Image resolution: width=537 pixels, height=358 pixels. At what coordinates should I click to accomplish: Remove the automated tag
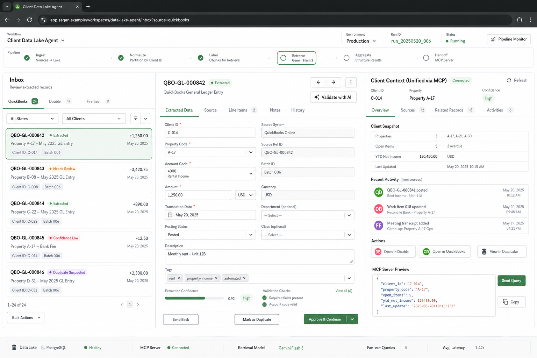point(244,279)
